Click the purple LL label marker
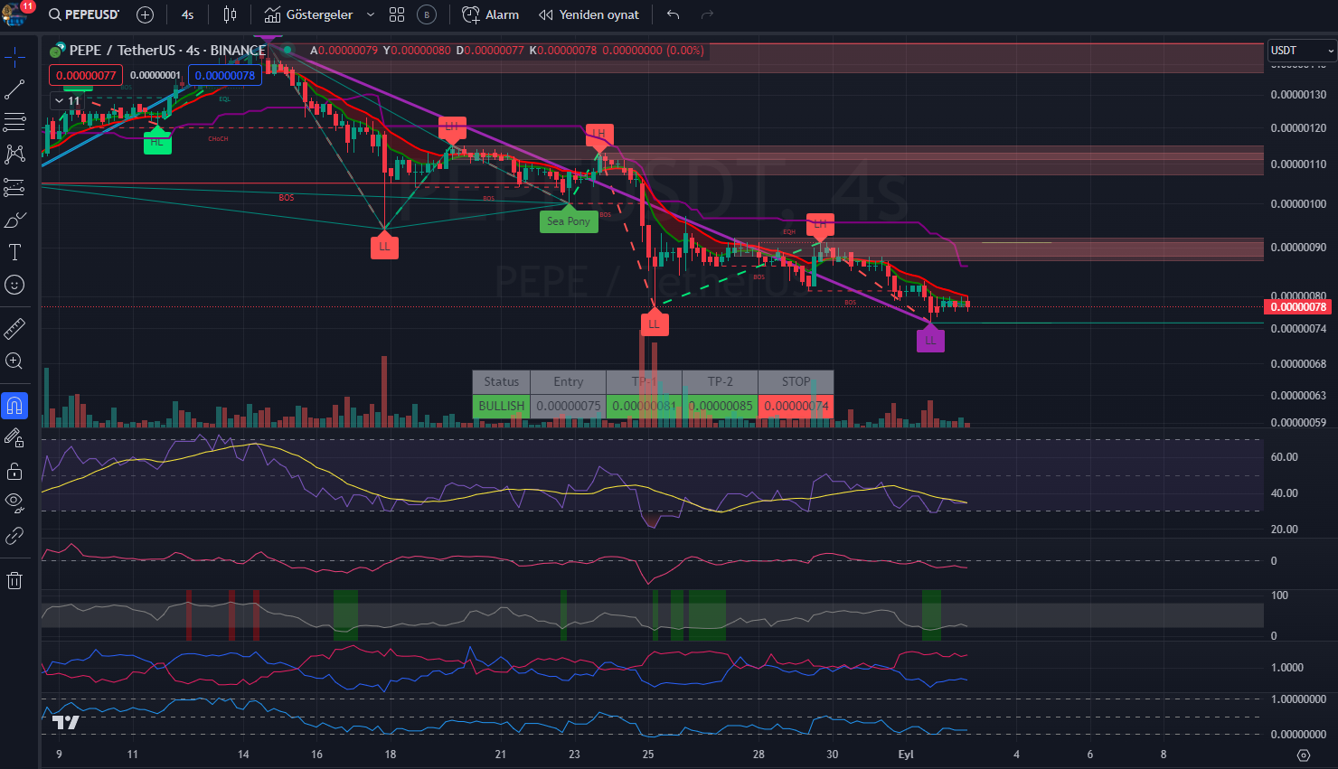The width and height of the screenshot is (1338, 769). point(931,341)
